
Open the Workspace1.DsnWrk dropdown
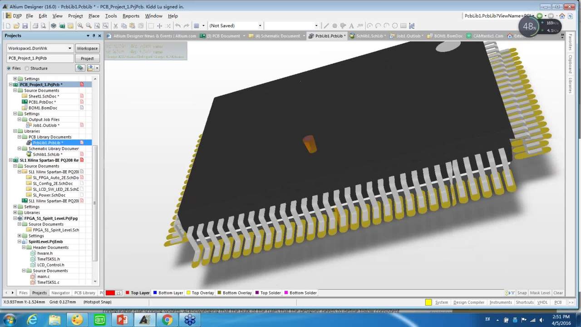[x=69, y=48]
